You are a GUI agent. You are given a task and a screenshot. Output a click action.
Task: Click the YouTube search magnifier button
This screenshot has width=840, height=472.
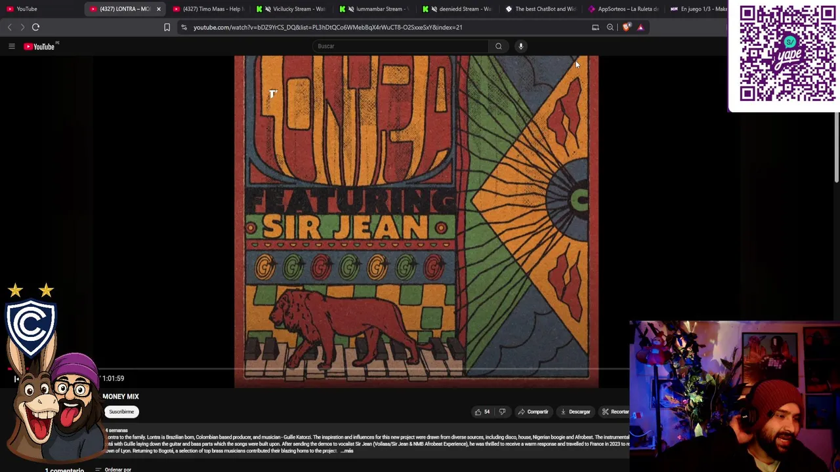[498, 46]
